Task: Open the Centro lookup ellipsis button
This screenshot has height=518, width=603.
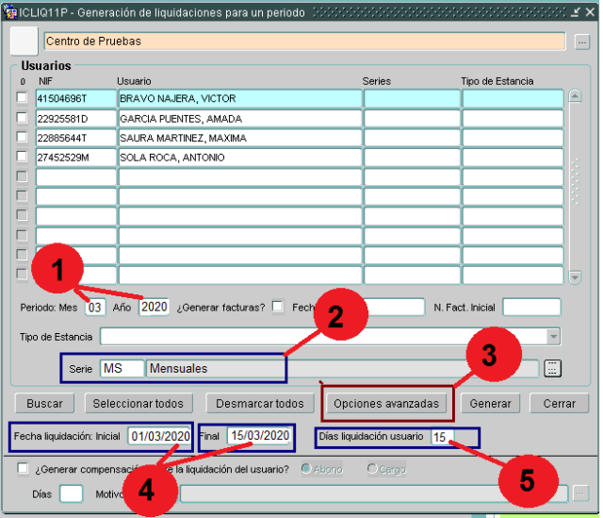Action: pyautogui.click(x=581, y=42)
